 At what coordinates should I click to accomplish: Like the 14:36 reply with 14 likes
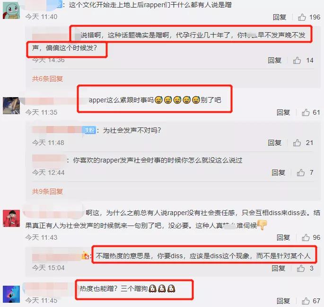[x=297, y=60]
